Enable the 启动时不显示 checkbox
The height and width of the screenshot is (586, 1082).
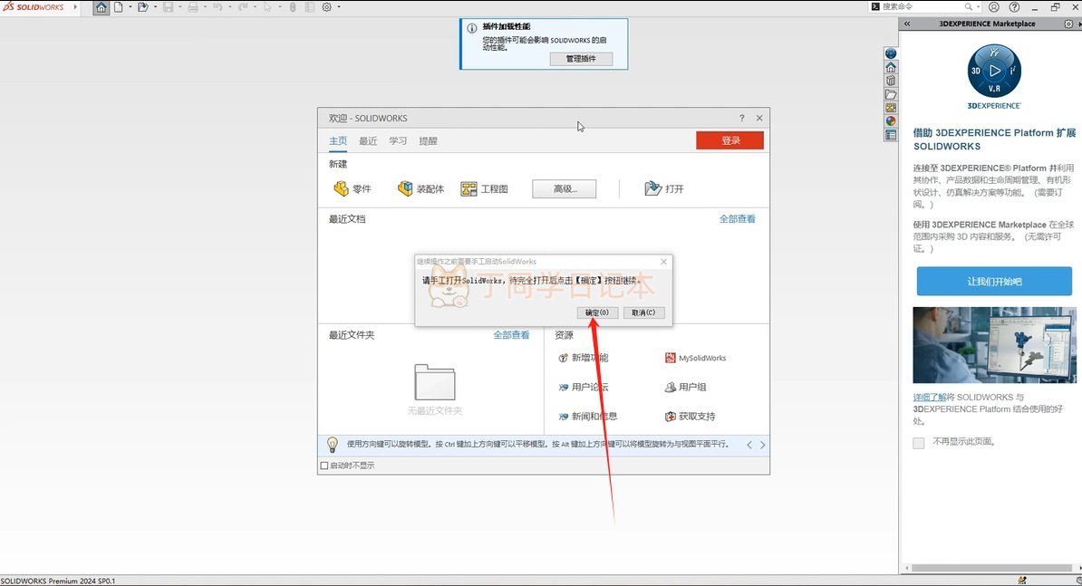324,466
